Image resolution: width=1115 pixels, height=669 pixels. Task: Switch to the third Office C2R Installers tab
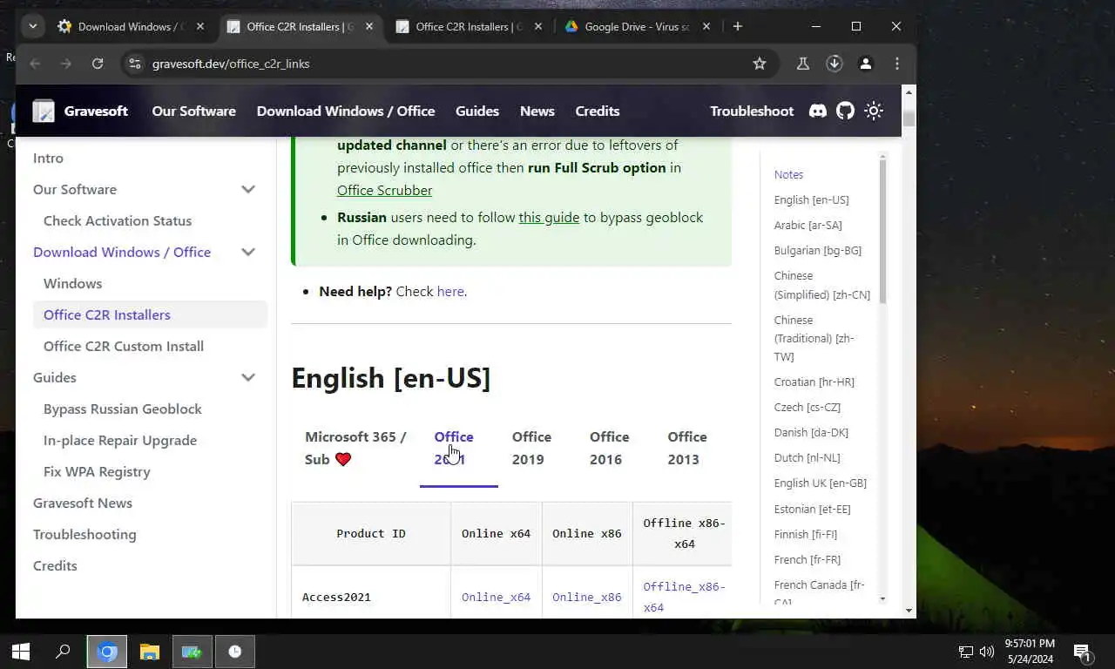click(x=469, y=26)
